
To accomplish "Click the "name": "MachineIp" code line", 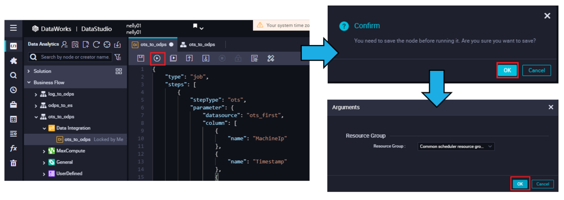I will click(257, 138).
